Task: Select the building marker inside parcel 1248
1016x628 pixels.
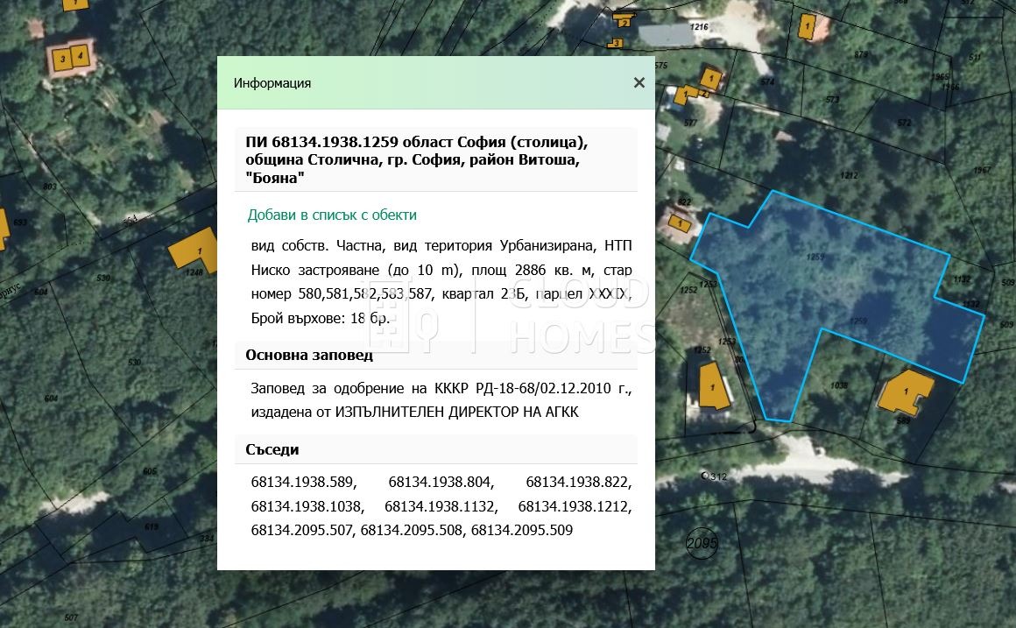Action: (x=198, y=250)
